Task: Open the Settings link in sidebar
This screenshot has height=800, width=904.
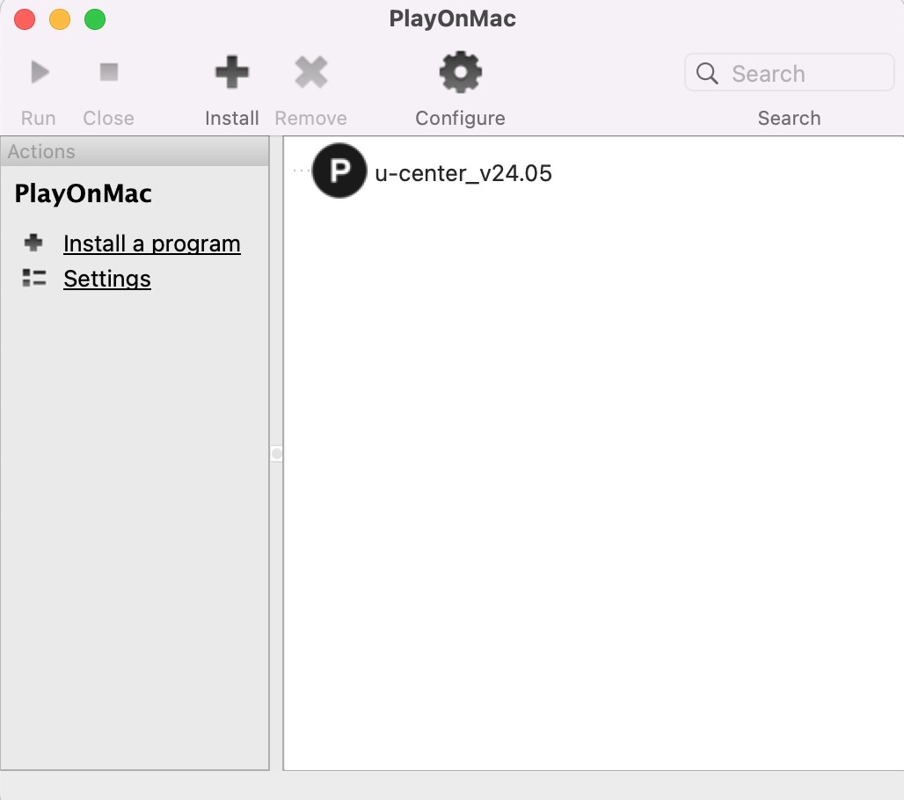Action: [107, 279]
